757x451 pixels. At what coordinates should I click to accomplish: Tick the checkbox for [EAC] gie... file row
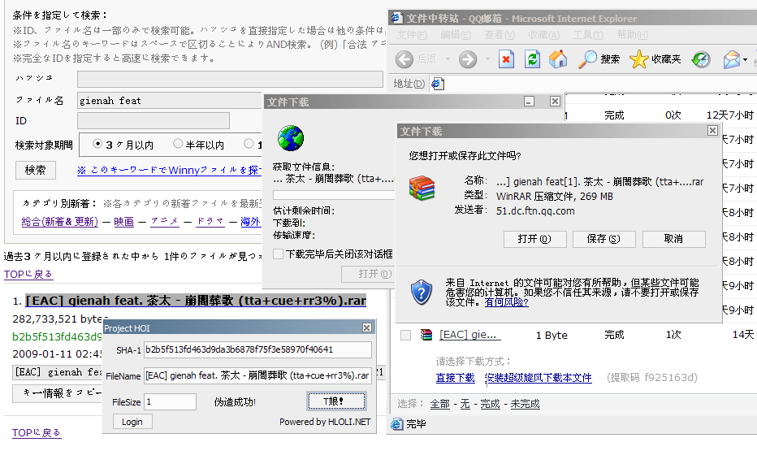(x=405, y=335)
